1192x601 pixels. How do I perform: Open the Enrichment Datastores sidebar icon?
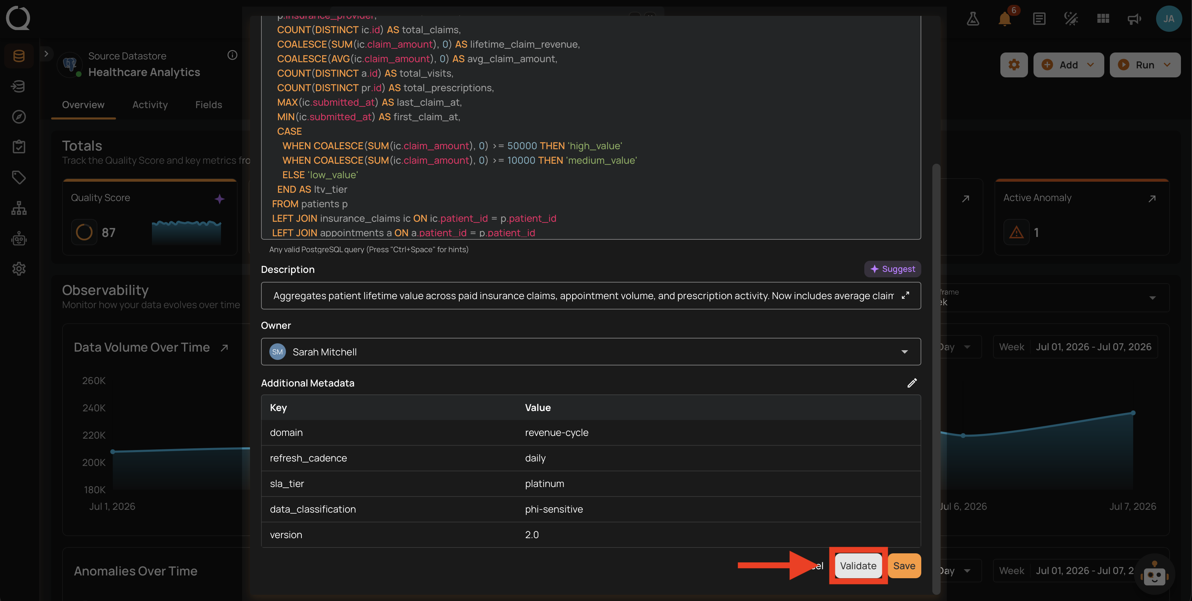[19, 86]
